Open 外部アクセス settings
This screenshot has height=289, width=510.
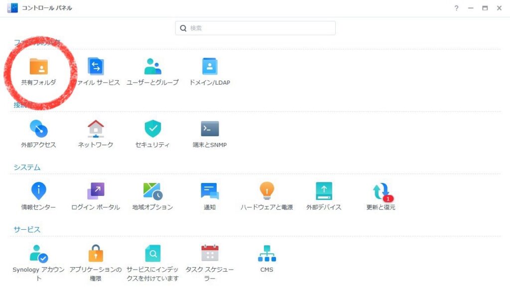tap(38, 129)
